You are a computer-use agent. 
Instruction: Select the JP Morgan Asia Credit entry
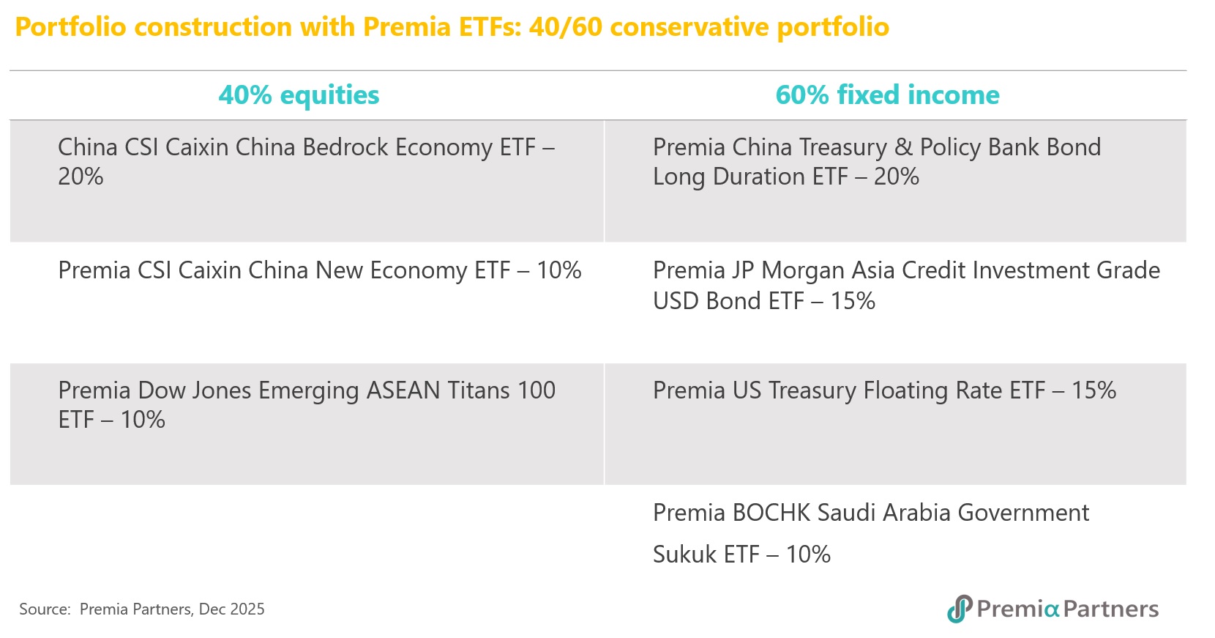coord(906,270)
